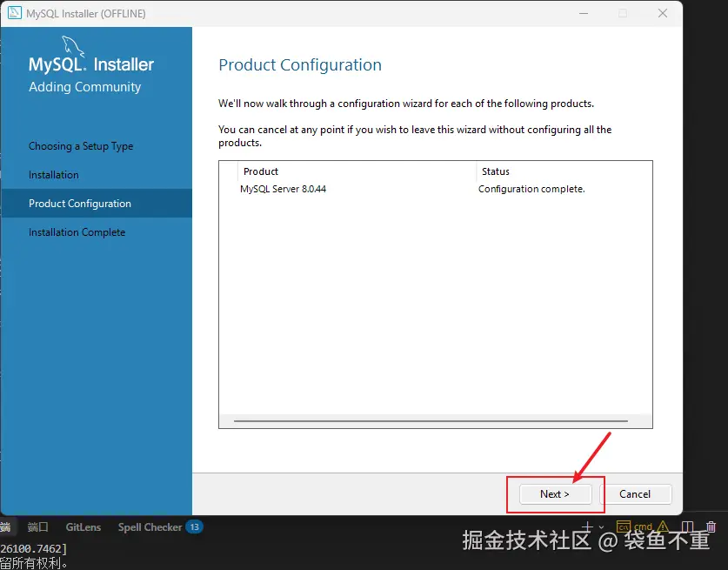728x570 pixels.
Task: Select the MySQL Server 8.0.44 row
Action: (x=436, y=189)
